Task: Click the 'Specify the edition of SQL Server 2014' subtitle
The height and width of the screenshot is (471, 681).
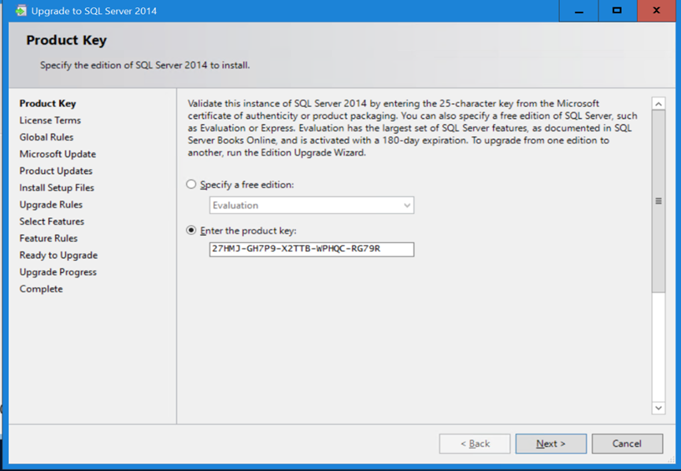Action: click(145, 65)
